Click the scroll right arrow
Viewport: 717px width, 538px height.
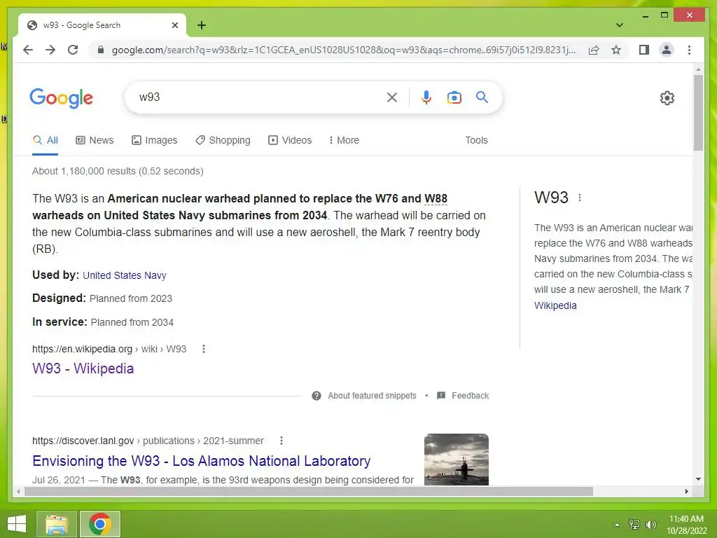pos(686,492)
